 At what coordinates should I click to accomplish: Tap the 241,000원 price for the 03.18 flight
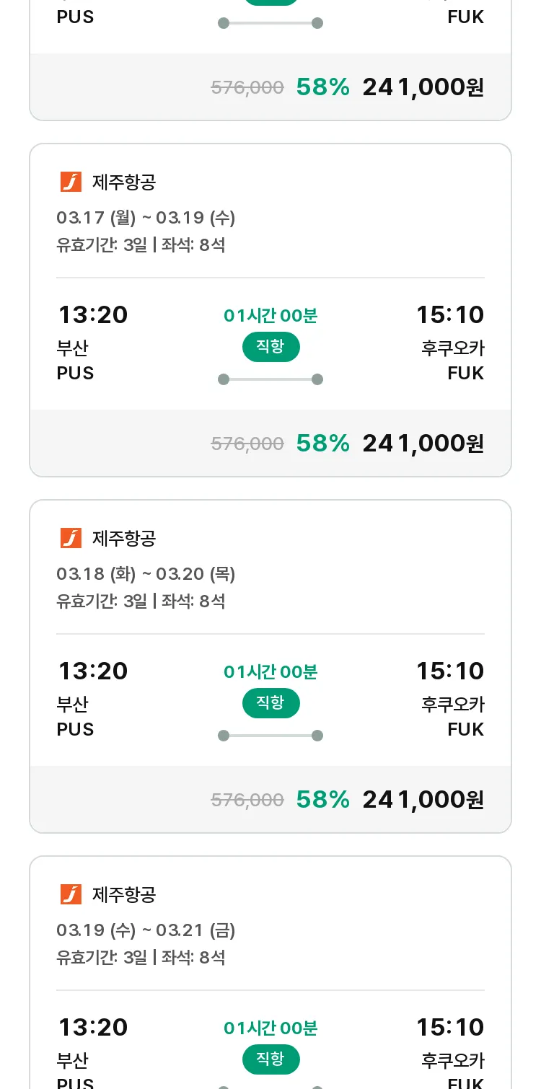coord(423,800)
